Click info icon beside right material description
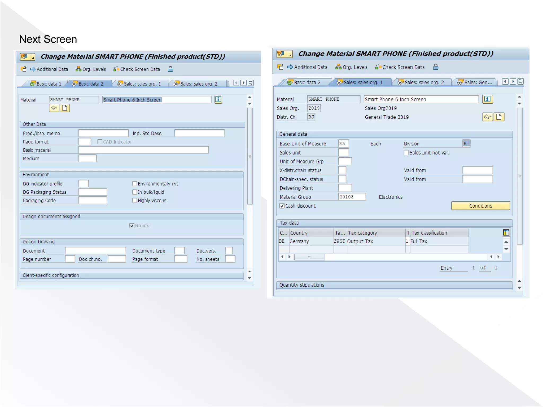This screenshot has width=543, height=407. pos(487,99)
